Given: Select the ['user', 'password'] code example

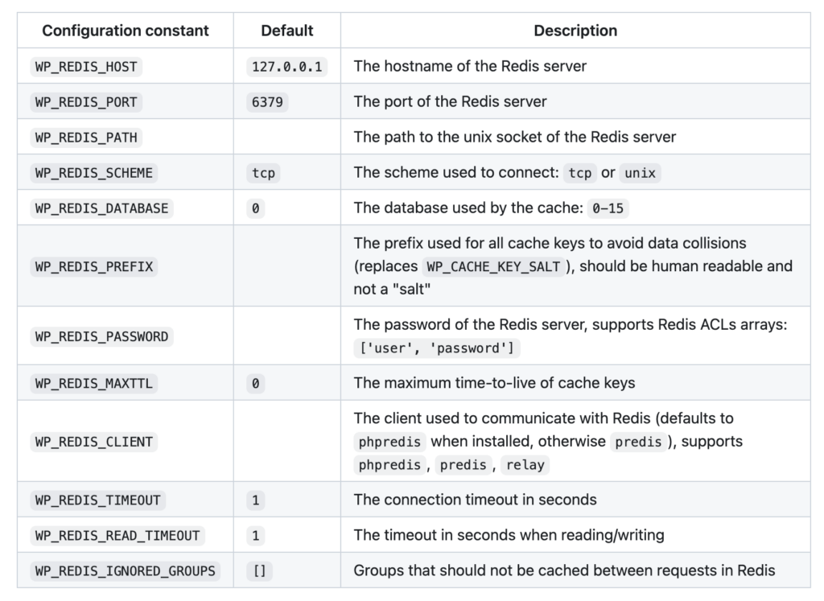Looking at the screenshot, I should point(437,348).
